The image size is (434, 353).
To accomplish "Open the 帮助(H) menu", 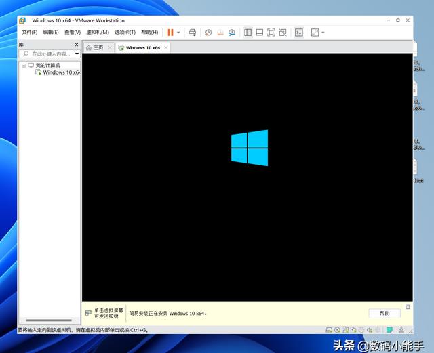I will tap(150, 33).
